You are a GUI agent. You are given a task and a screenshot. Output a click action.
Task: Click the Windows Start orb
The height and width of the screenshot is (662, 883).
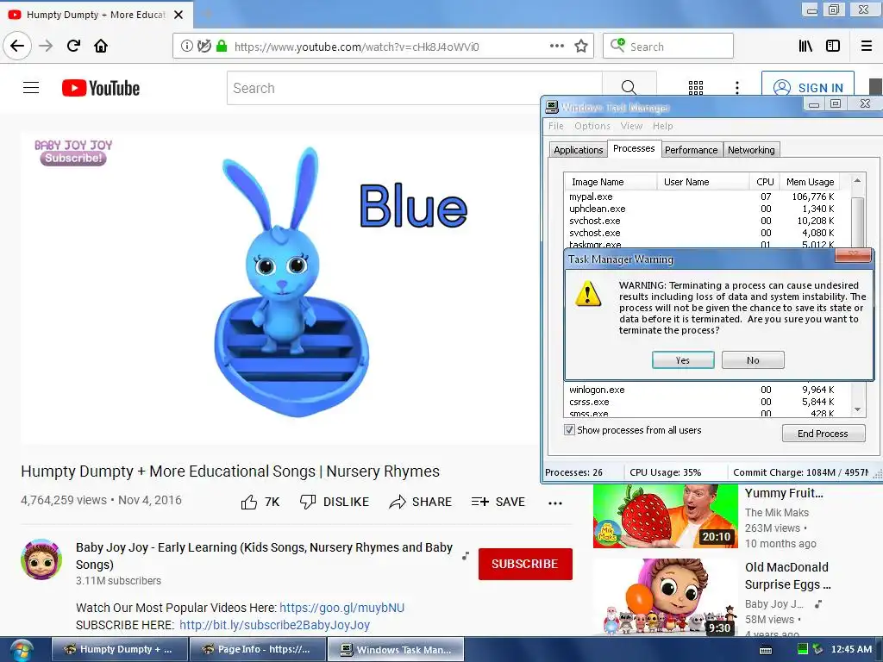pyautogui.click(x=21, y=650)
